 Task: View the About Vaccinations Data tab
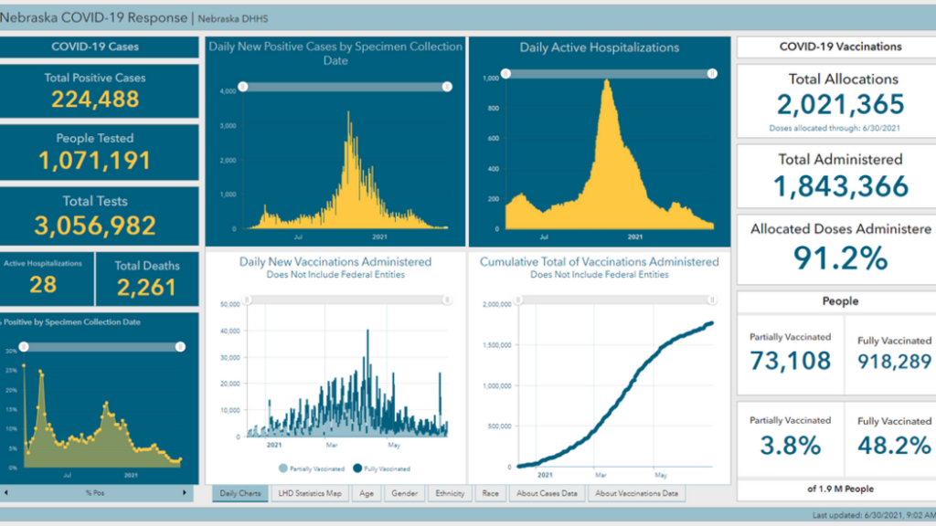point(636,493)
